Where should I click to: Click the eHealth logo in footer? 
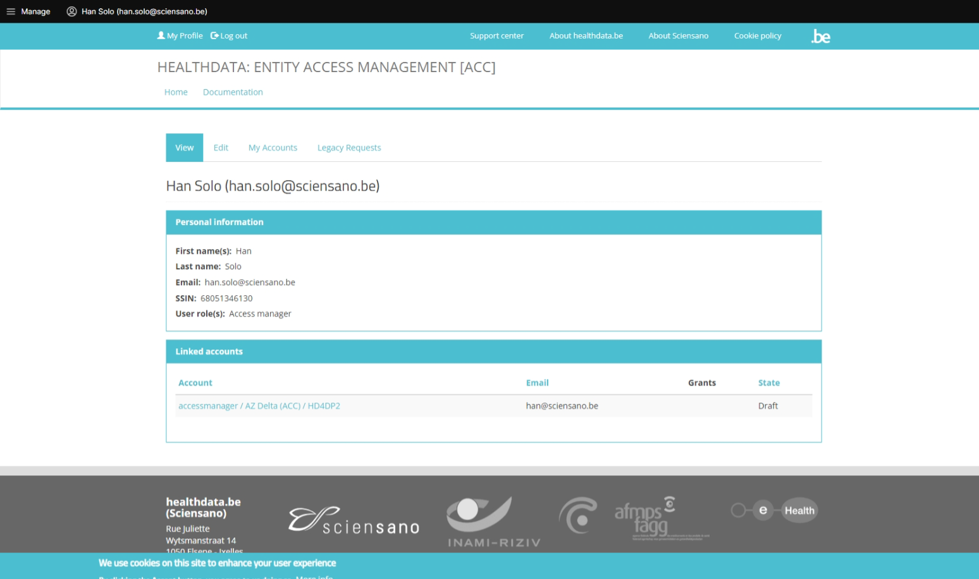(774, 511)
